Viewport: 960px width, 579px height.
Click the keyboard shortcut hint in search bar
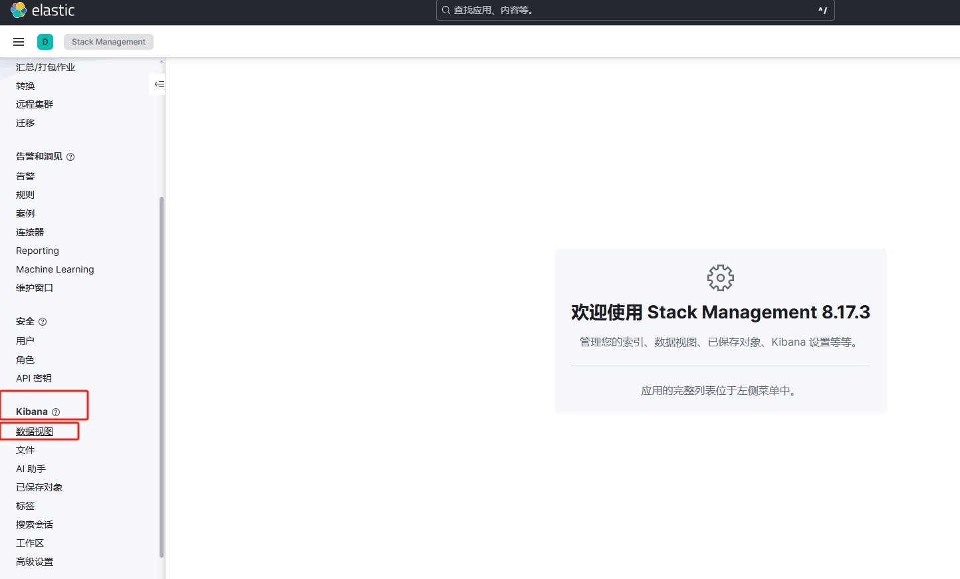pos(822,10)
